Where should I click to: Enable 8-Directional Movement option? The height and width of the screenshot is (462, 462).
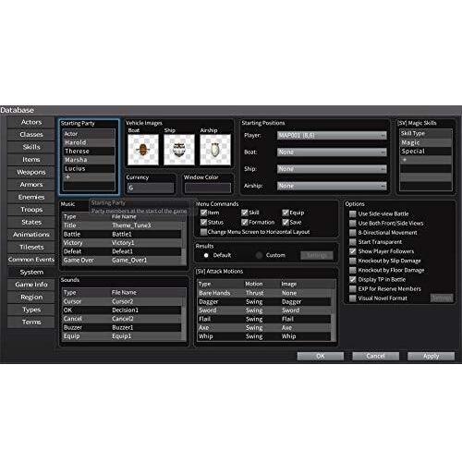tap(353, 233)
